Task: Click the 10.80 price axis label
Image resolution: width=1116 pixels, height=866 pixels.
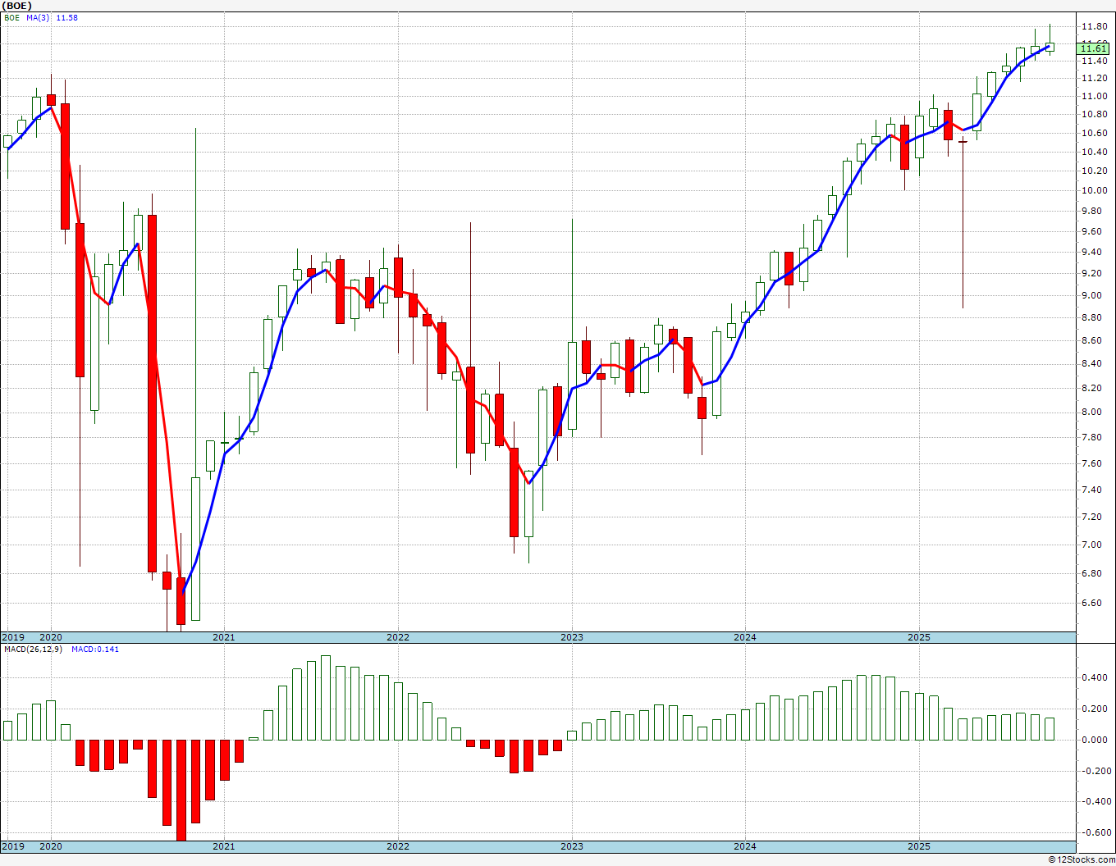Action: (x=1095, y=115)
